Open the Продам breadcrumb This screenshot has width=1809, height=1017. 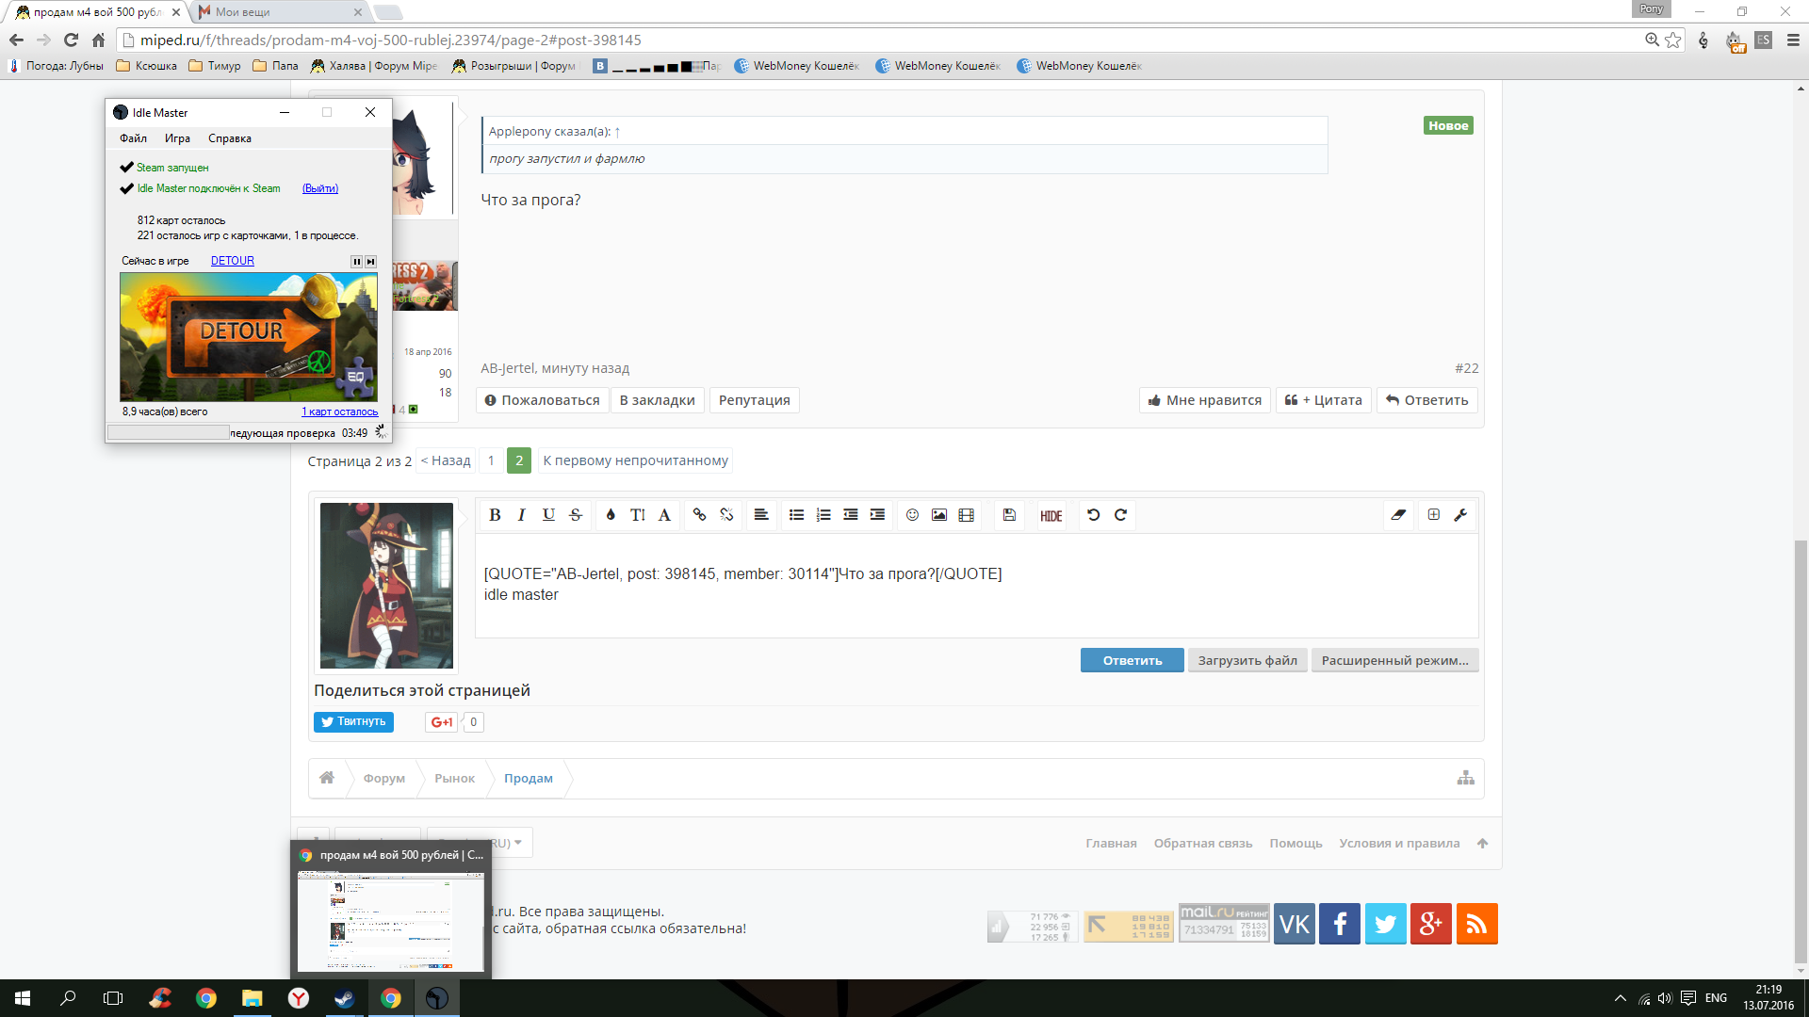[x=529, y=779]
